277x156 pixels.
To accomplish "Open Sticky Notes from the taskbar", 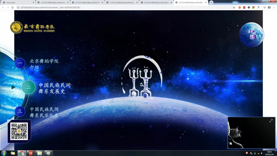I will pos(13,153).
